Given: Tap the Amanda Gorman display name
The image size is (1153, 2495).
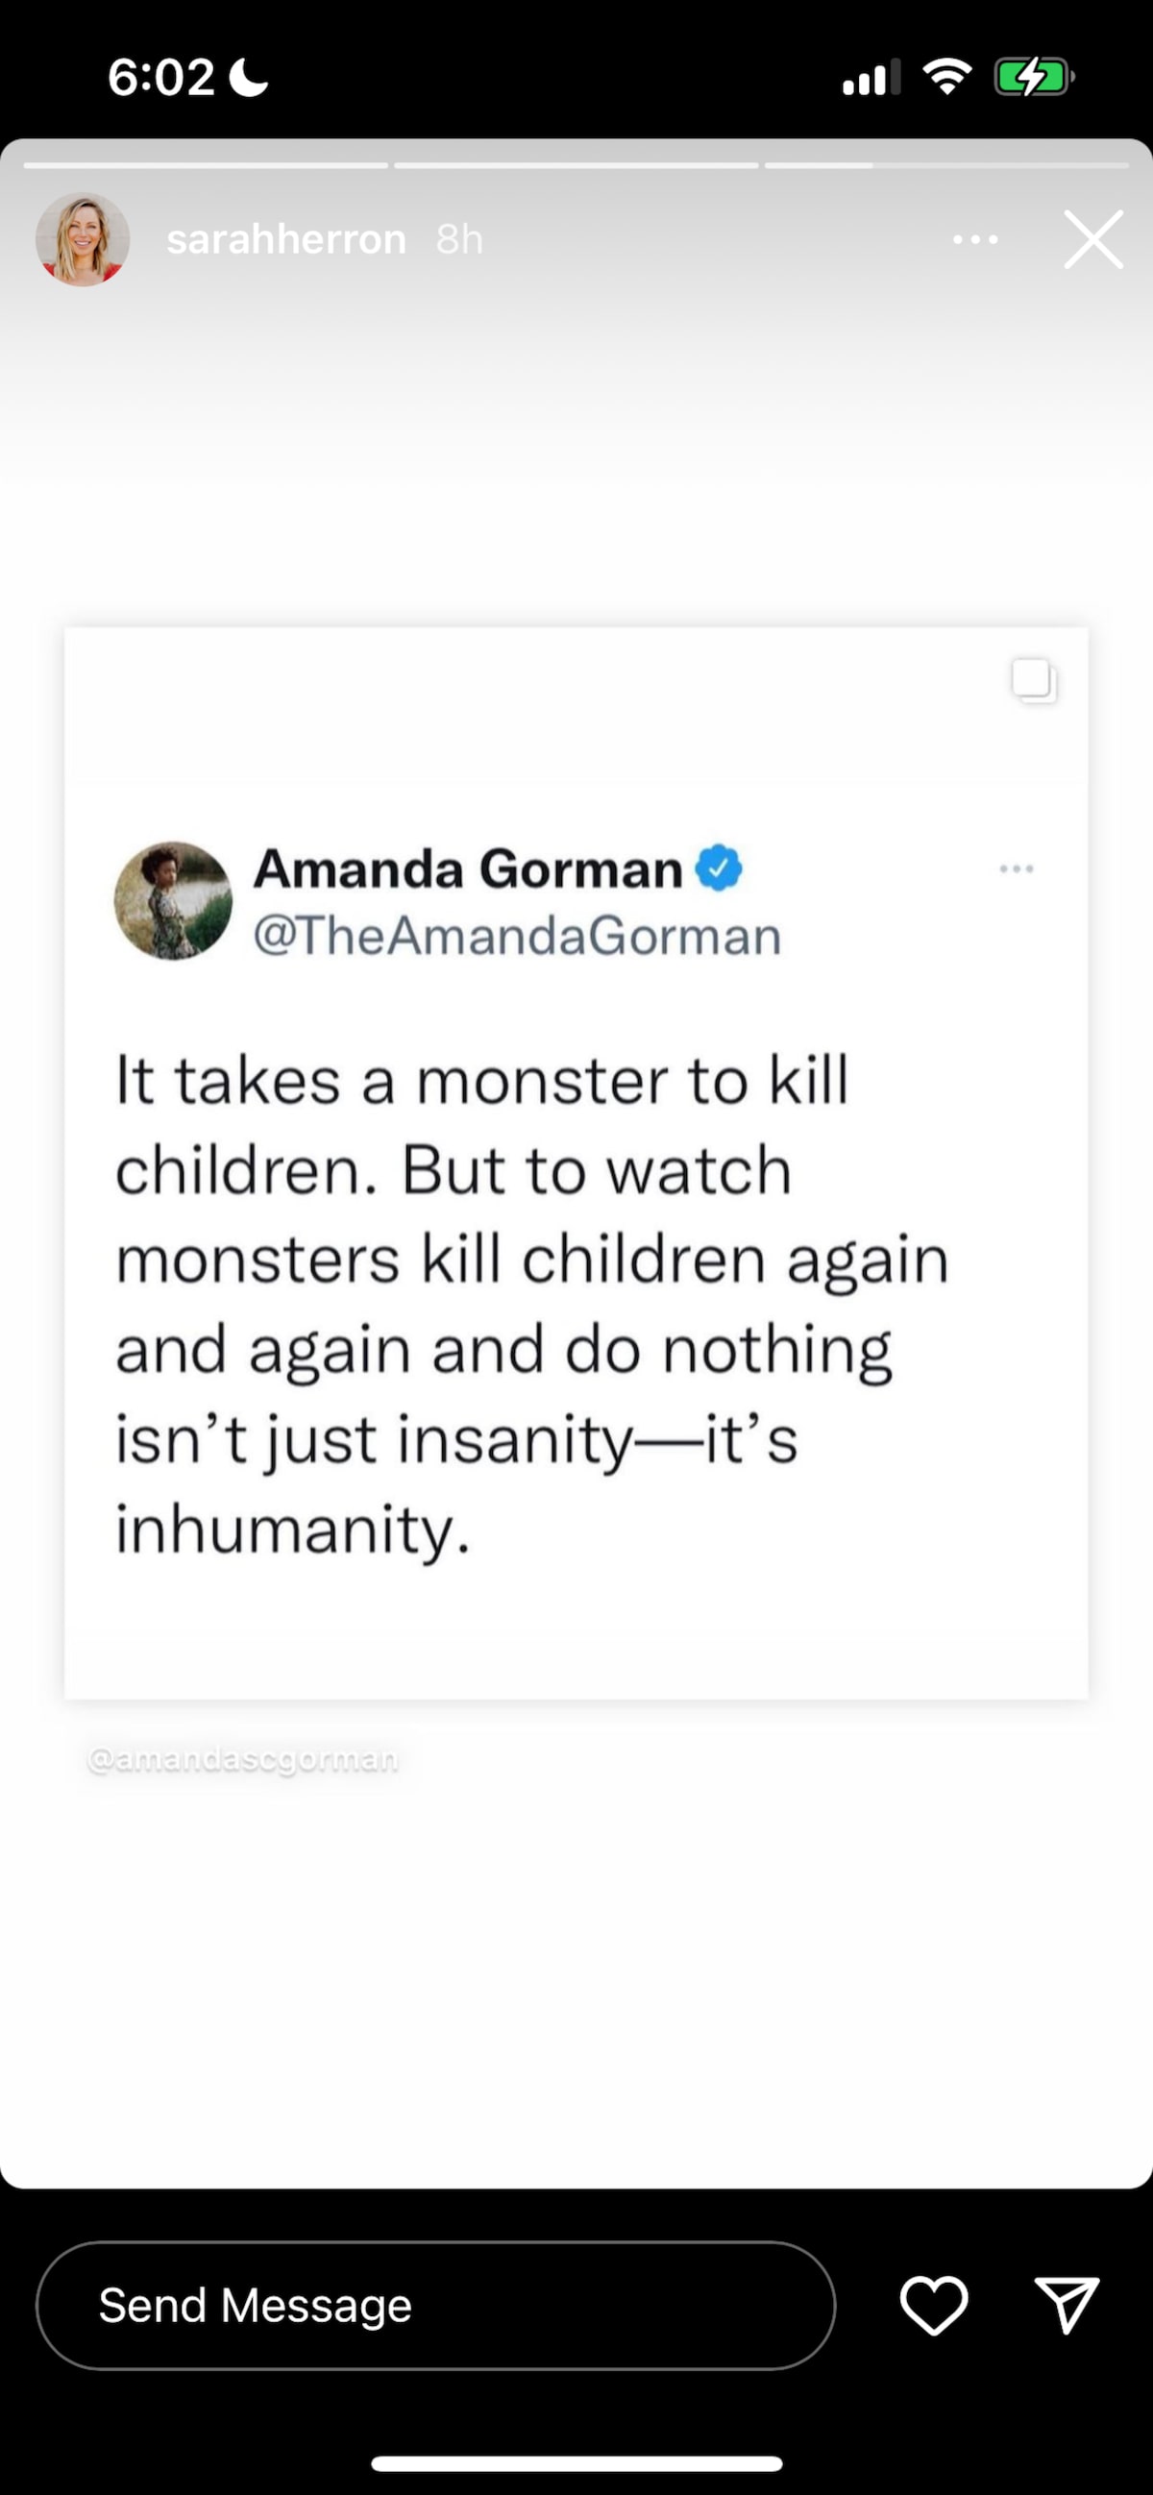Looking at the screenshot, I should click(468, 868).
